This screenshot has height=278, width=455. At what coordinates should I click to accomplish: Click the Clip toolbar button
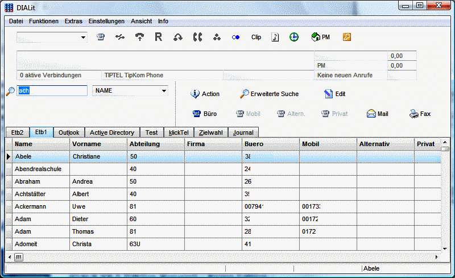pyautogui.click(x=257, y=37)
